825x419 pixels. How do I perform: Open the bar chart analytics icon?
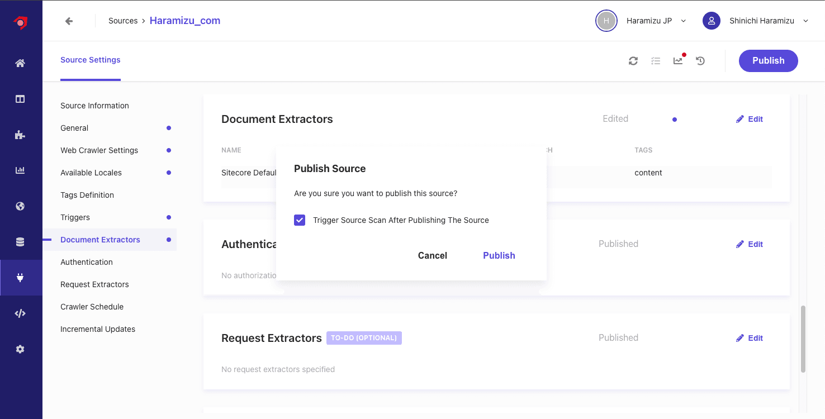tap(20, 170)
